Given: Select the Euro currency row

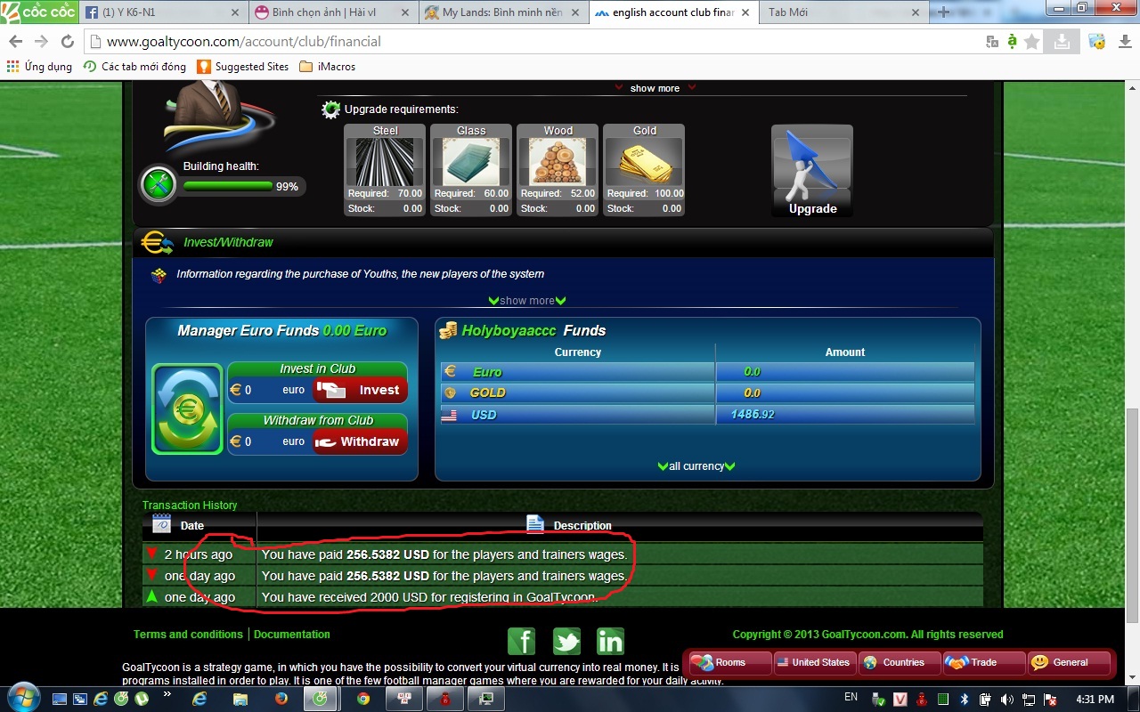Looking at the screenshot, I should tap(707, 372).
